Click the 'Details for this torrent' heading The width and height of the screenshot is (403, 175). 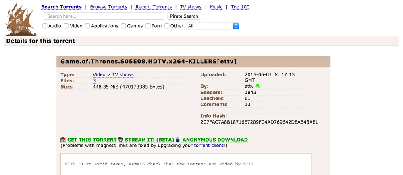(x=41, y=41)
